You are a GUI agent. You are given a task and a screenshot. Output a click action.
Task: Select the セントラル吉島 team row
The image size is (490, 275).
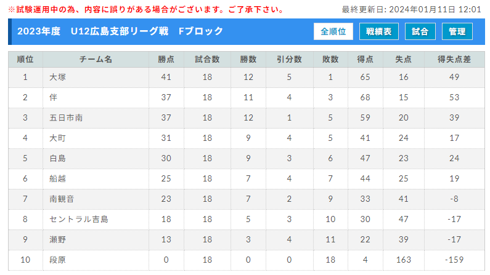tap(247, 219)
